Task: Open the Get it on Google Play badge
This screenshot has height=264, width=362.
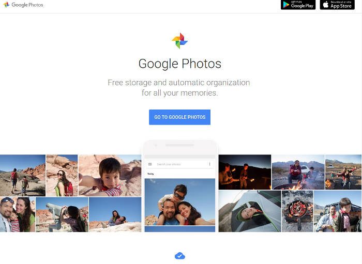Action: [x=298, y=5]
